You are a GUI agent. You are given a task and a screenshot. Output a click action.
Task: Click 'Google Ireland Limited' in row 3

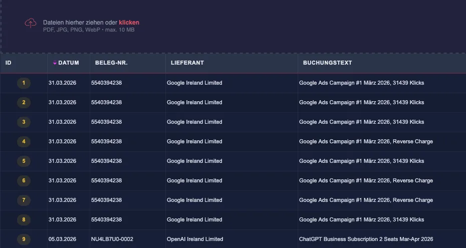[x=194, y=122]
